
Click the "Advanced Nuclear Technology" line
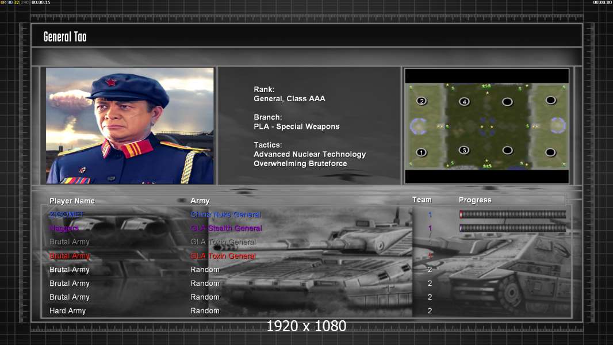click(310, 154)
